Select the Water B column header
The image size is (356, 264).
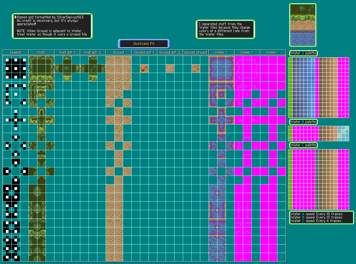247,52
